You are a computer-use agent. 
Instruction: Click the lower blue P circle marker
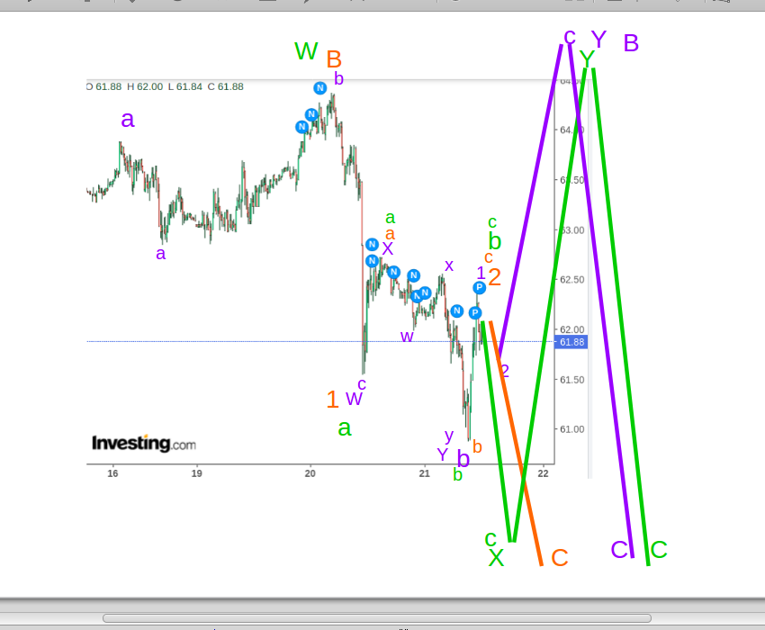(x=474, y=312)
